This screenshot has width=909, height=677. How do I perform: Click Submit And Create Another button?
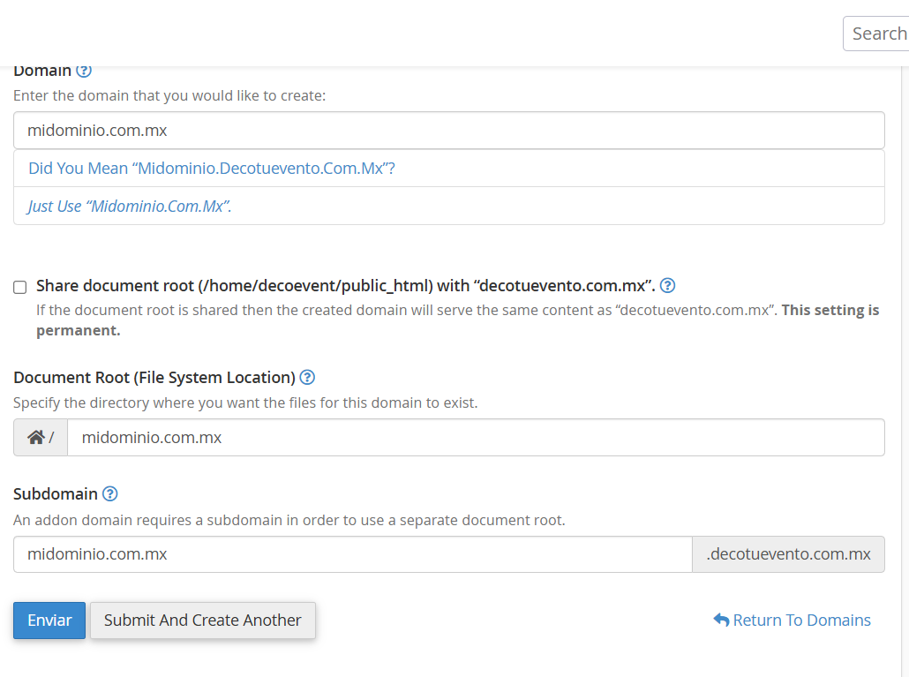click(x=202, y=621)
